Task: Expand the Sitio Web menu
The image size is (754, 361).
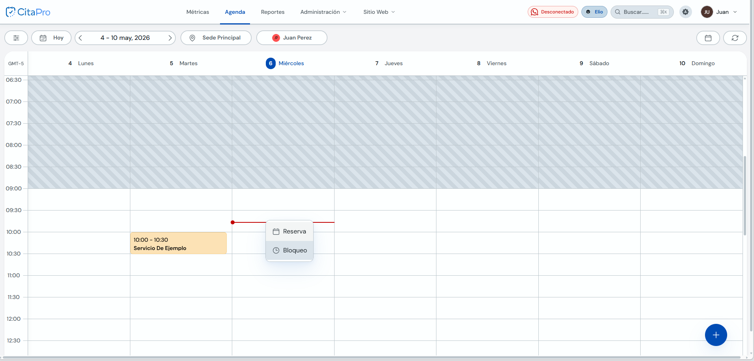Action: (x=379, y=12)
